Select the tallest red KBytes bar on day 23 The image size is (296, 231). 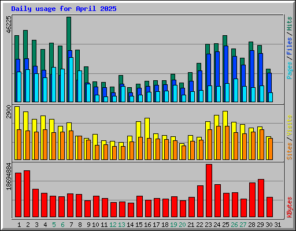tap(209, 191)
